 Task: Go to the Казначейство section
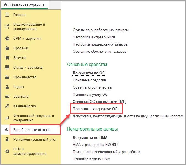click(25, 106)
